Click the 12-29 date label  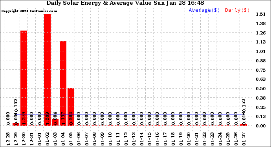click(16, 139)
